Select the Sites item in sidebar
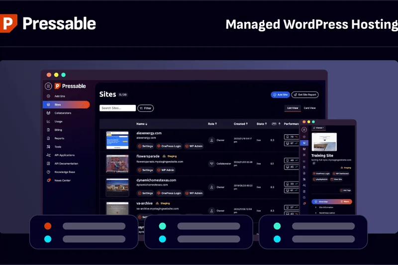Image resolution: width=398 pixels, height=265 pixels. point(58,104)
